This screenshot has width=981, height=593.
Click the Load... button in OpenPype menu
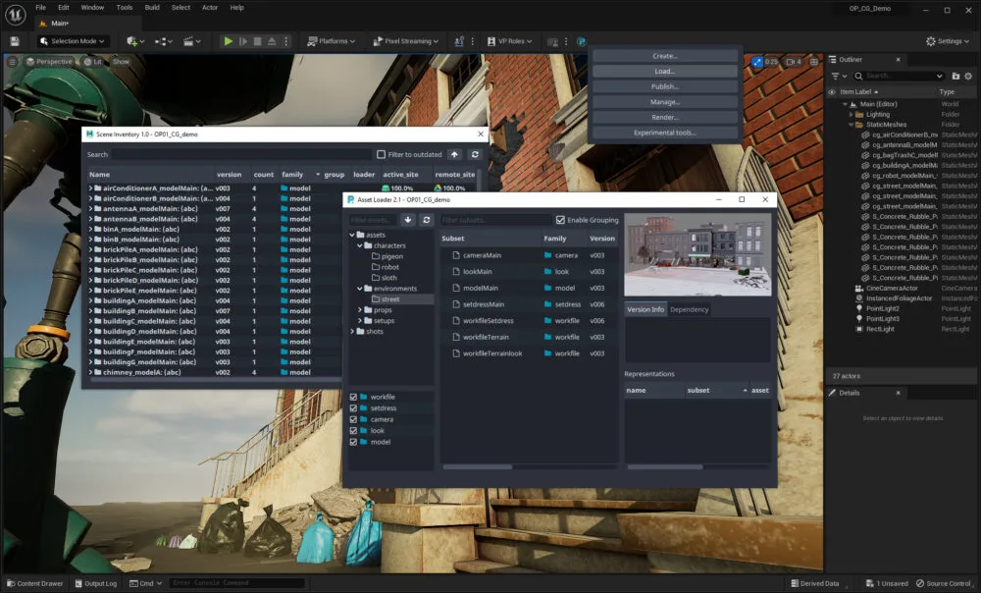coord(664,72)
